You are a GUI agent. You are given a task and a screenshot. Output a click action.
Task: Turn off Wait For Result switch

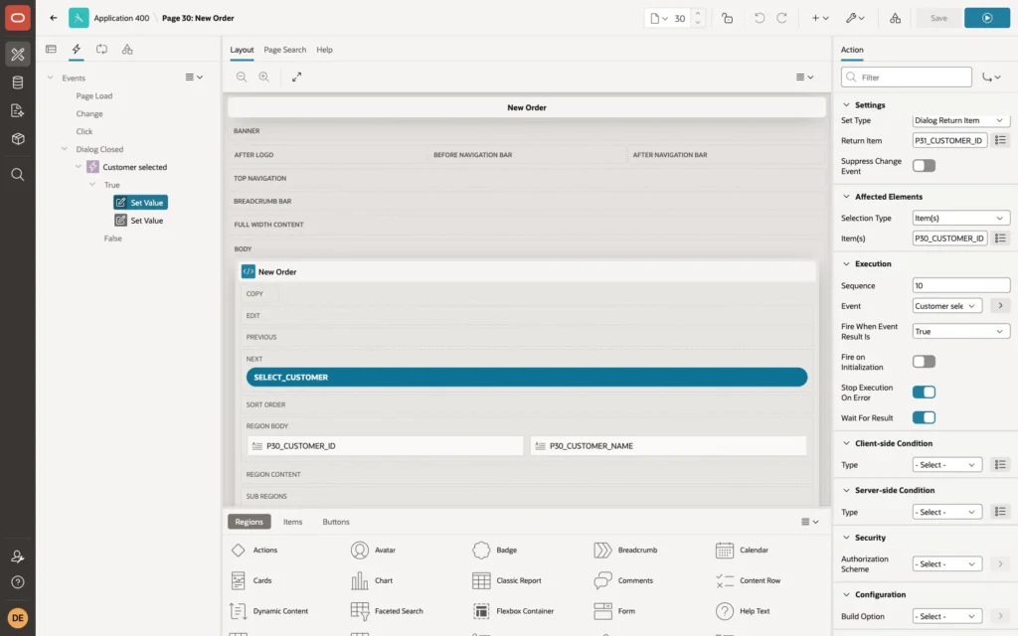[x=924, y=418]
